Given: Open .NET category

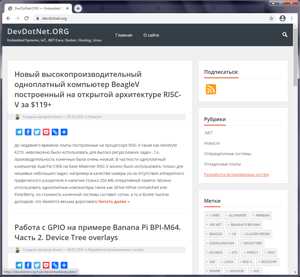Looking at the screenshot, I should tap(208, 133).
